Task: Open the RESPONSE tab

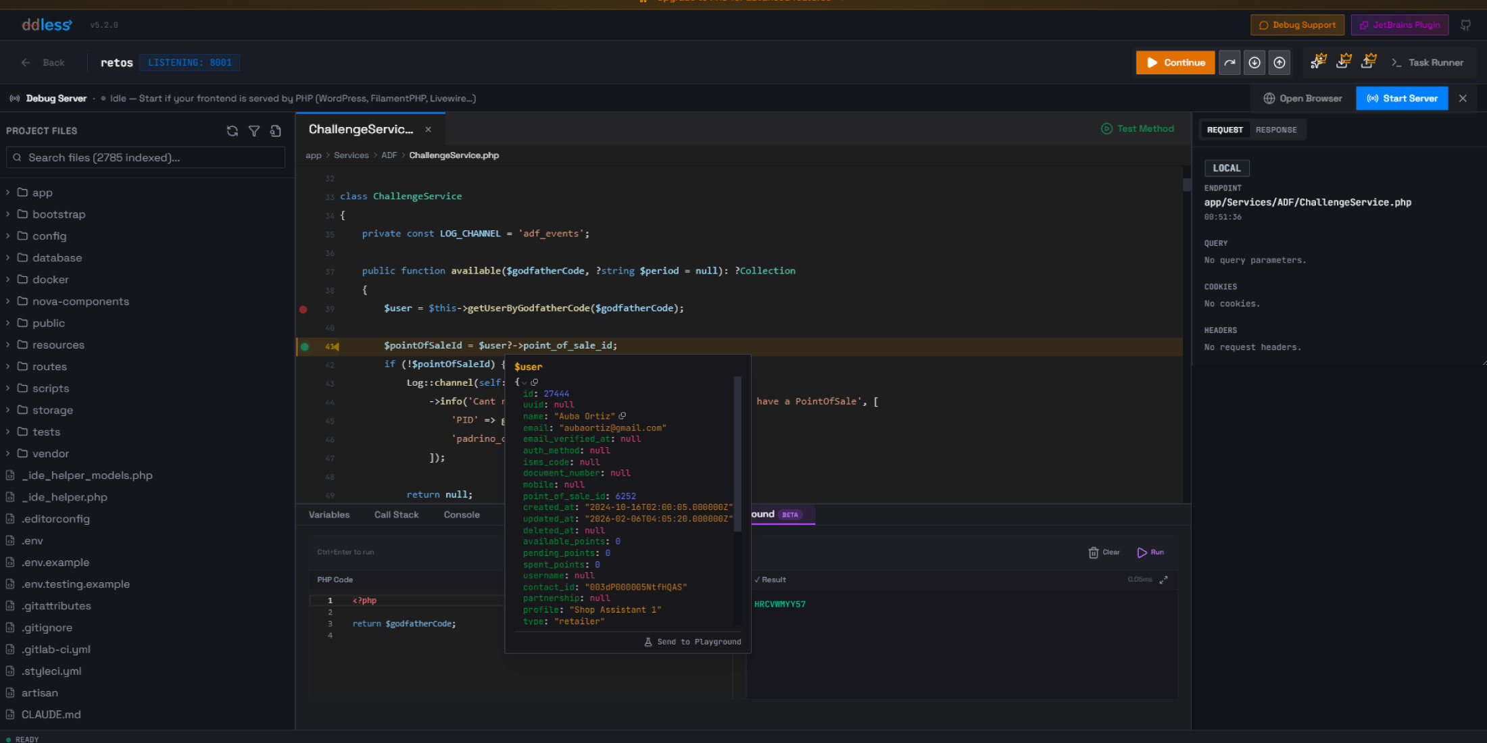Action: pos(1276,130)
